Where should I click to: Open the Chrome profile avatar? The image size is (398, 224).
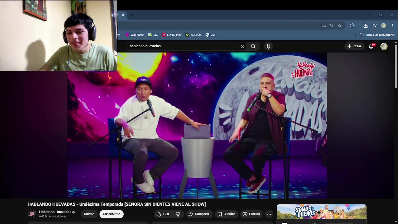(x=384, y=26)
